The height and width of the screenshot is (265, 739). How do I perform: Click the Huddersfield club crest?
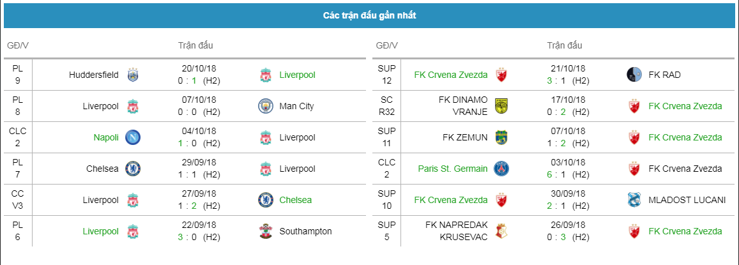click(133, 75)
